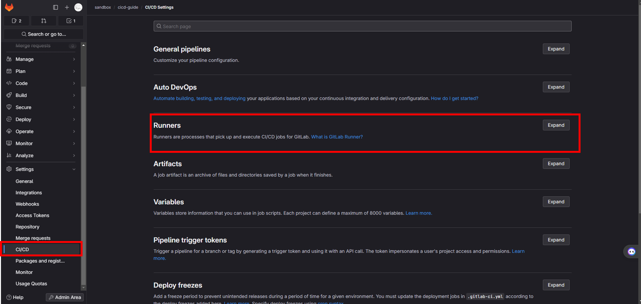Click the magnifier icon in Search page
The height and width of the screenshot is (304, 641).
[159, 26]
